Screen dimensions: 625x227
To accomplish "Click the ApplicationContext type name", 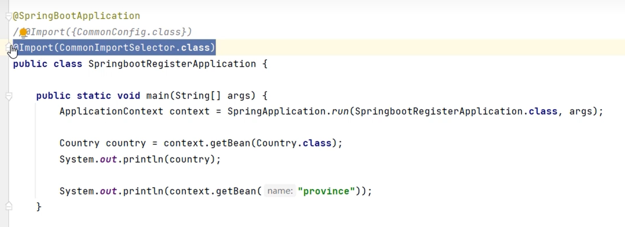I will click(x=111, y=111).
